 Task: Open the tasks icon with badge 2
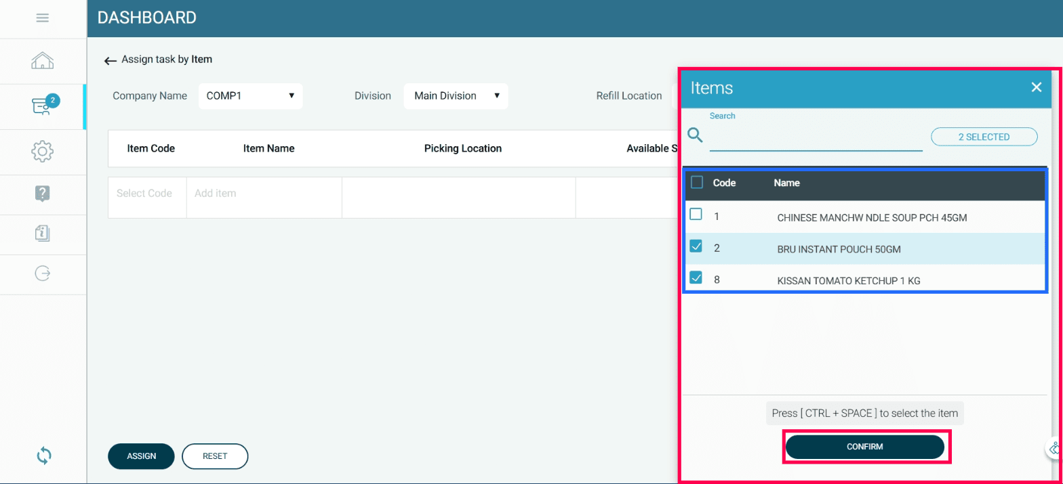pos(45,106)
